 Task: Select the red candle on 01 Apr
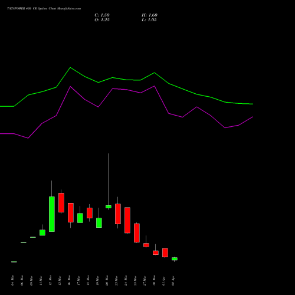pyautogui.click(x=165, y=253)
